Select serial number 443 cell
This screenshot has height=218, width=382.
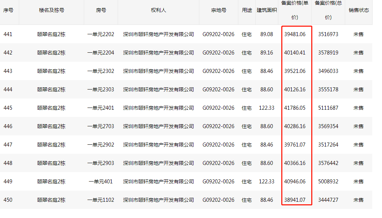(8, 71)
